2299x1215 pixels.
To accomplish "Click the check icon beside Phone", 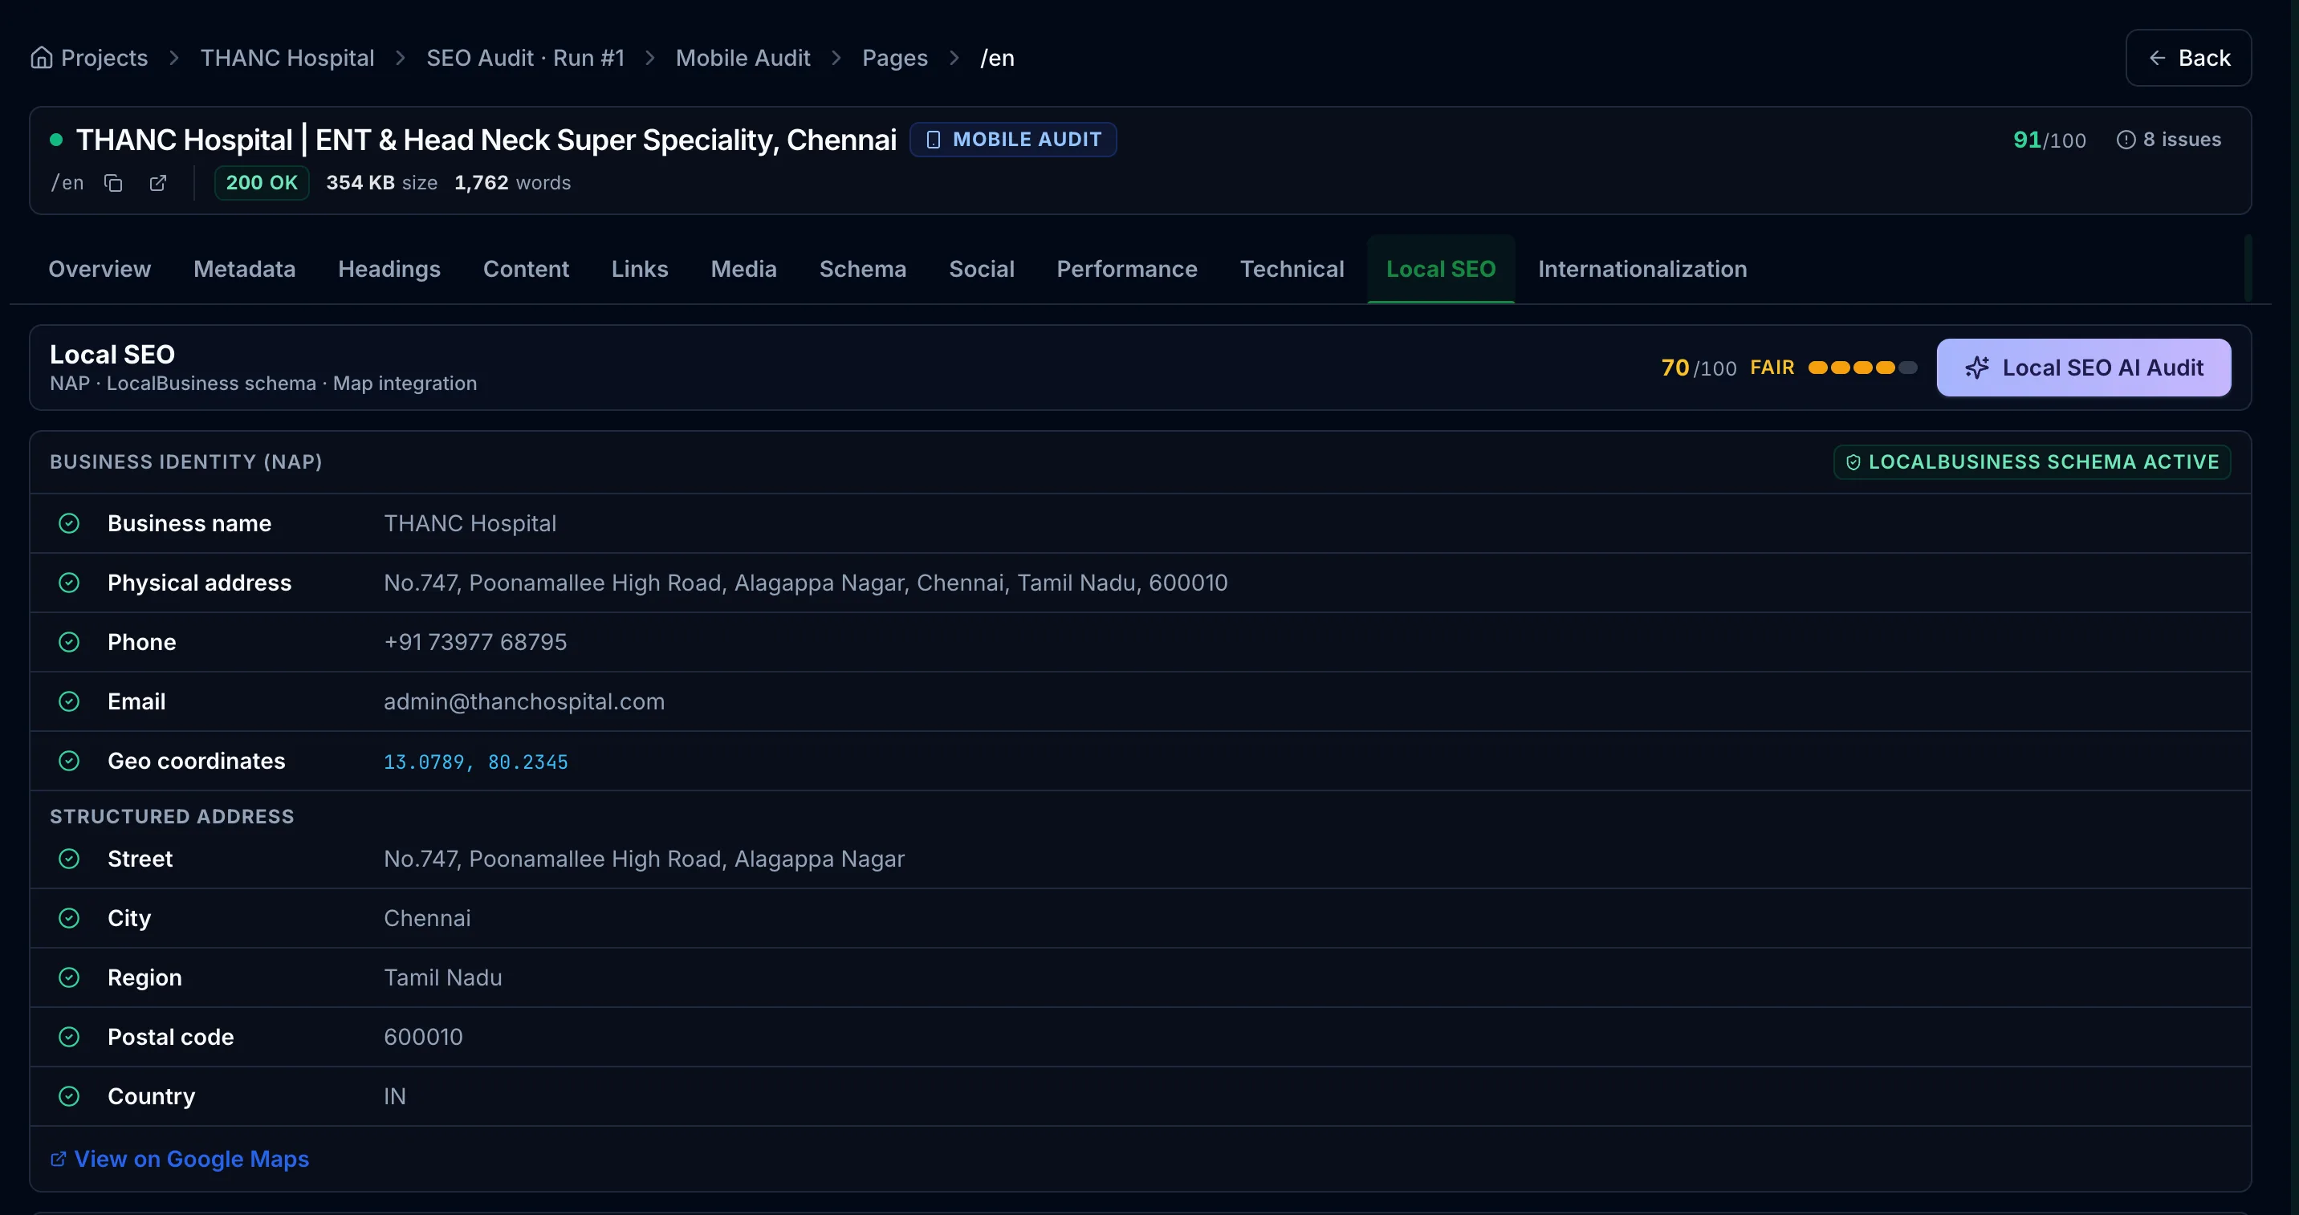I will coord(69,642).
